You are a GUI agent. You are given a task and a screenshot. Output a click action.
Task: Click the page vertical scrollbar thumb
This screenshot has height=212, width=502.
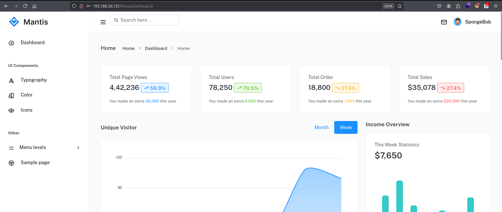click(501, 36)
